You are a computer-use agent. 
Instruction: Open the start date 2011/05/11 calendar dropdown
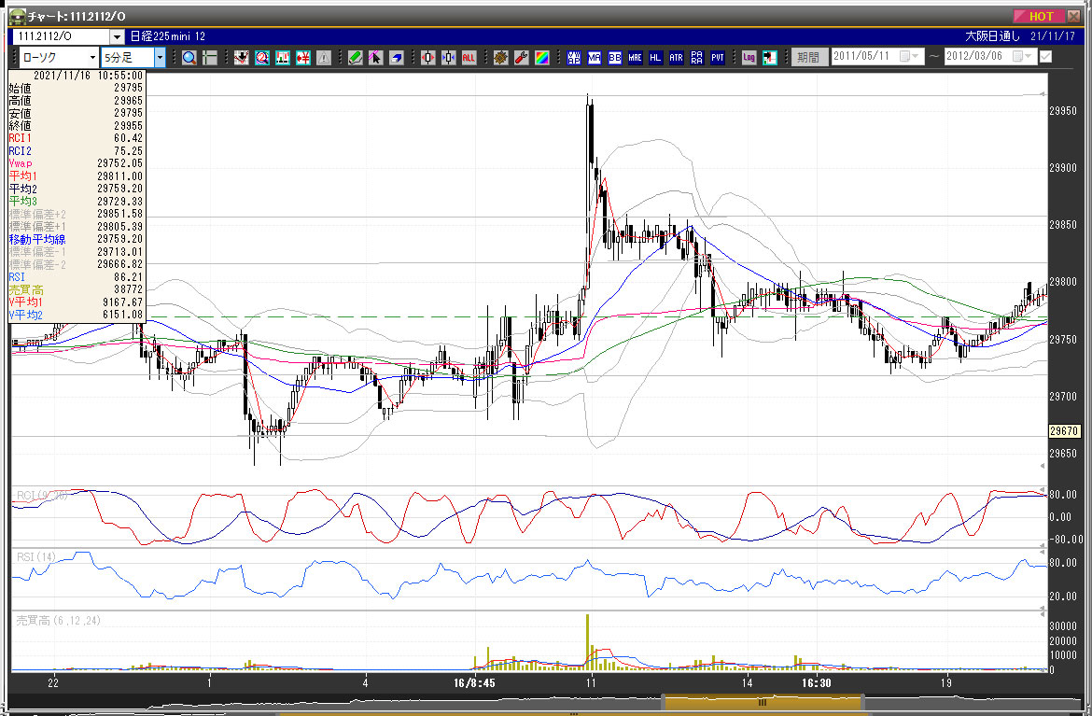coord(910,56)
